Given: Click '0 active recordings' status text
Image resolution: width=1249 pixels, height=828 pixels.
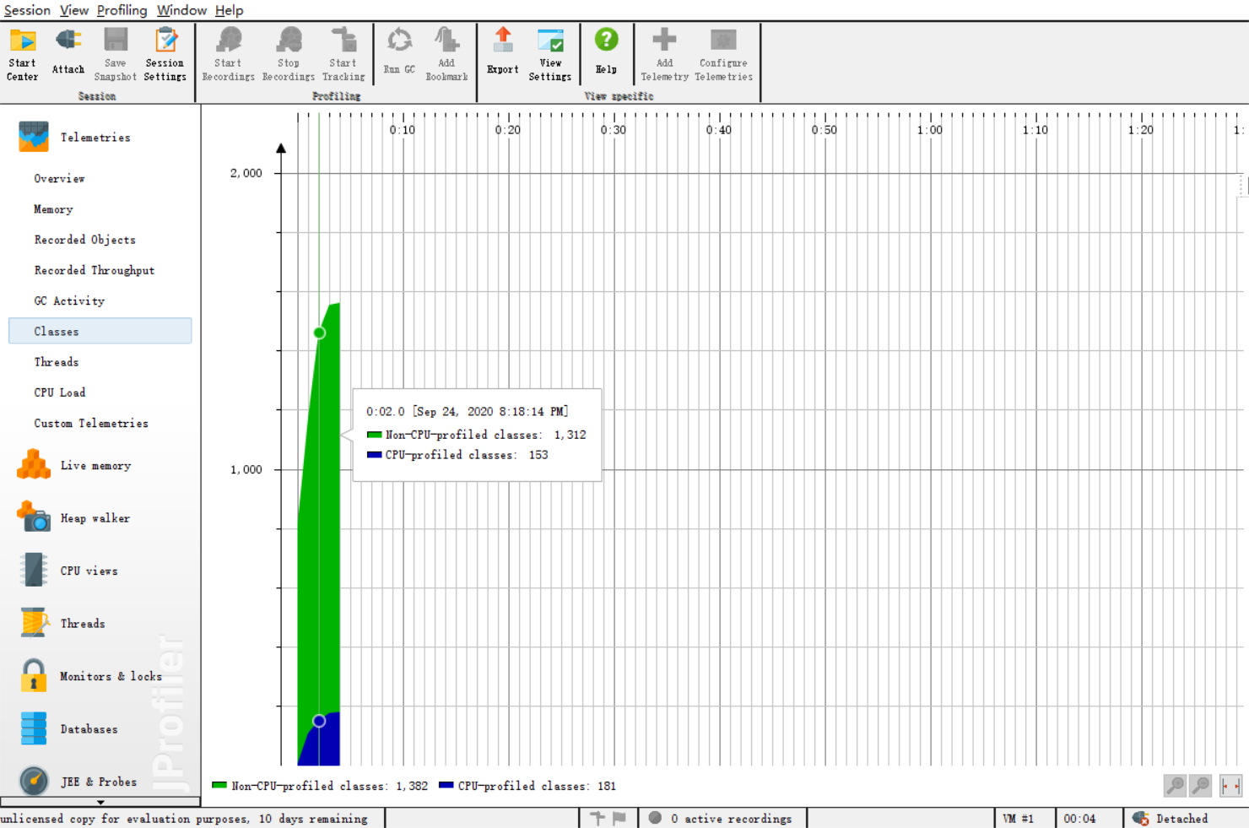Looking at the screenshot, I should [732, 819].
